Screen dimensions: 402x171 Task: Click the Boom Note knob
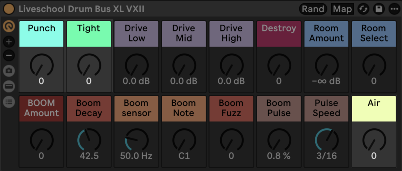click(184, 140)
